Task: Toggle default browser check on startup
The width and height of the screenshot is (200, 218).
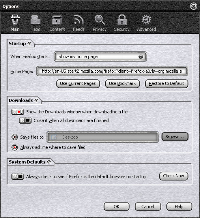Action: (18, 177)
